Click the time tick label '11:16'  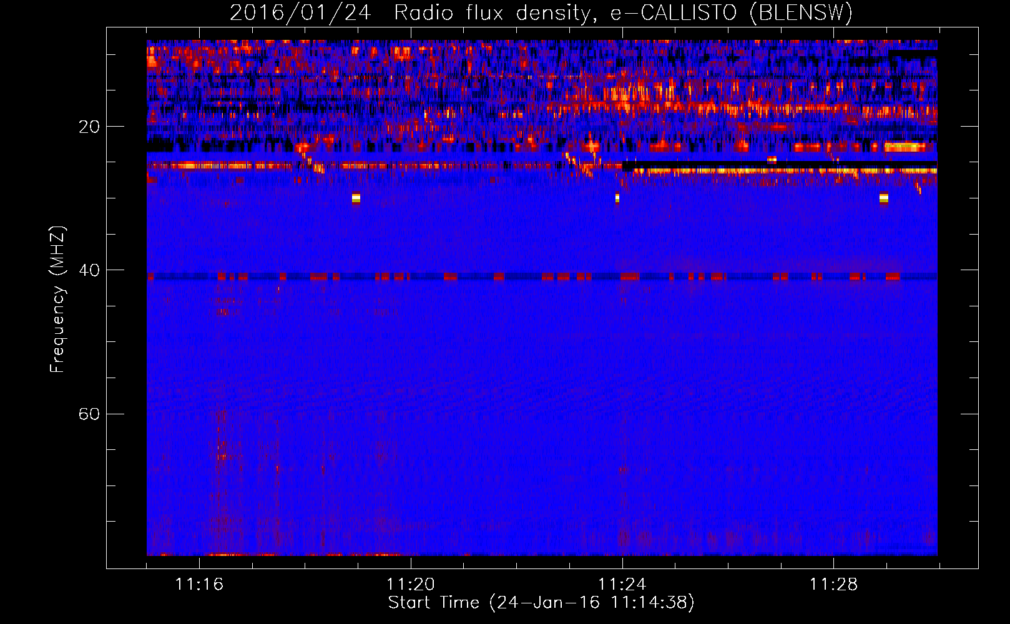click(199, 584)
